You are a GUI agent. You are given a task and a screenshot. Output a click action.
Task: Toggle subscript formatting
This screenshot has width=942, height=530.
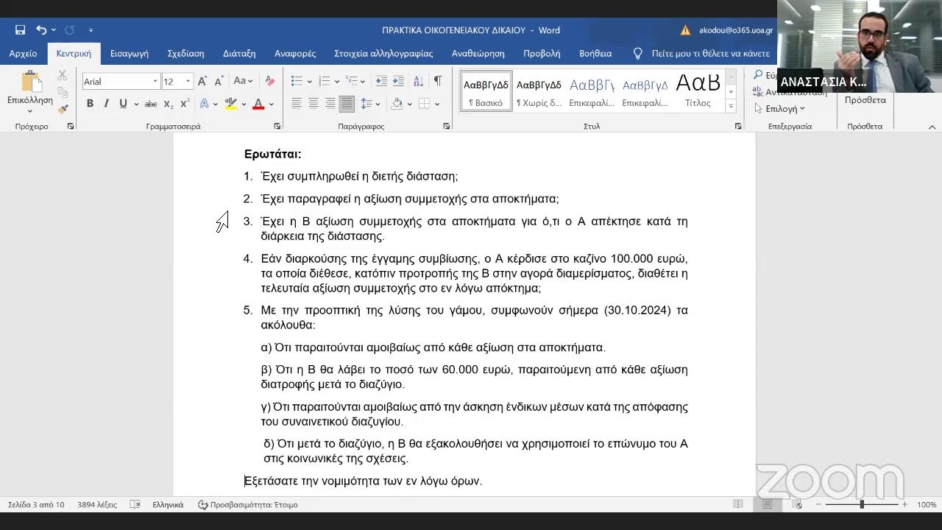click(169, 104)
